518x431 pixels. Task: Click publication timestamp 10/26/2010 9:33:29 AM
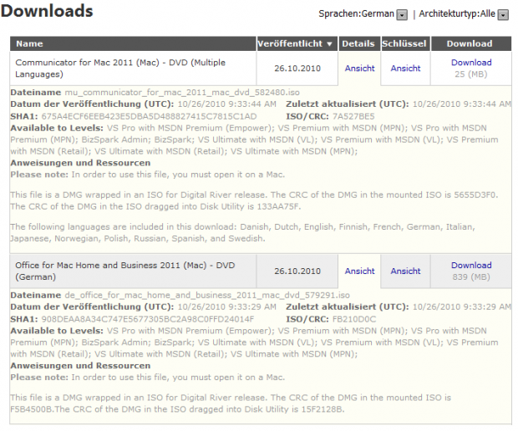(227, 307)
